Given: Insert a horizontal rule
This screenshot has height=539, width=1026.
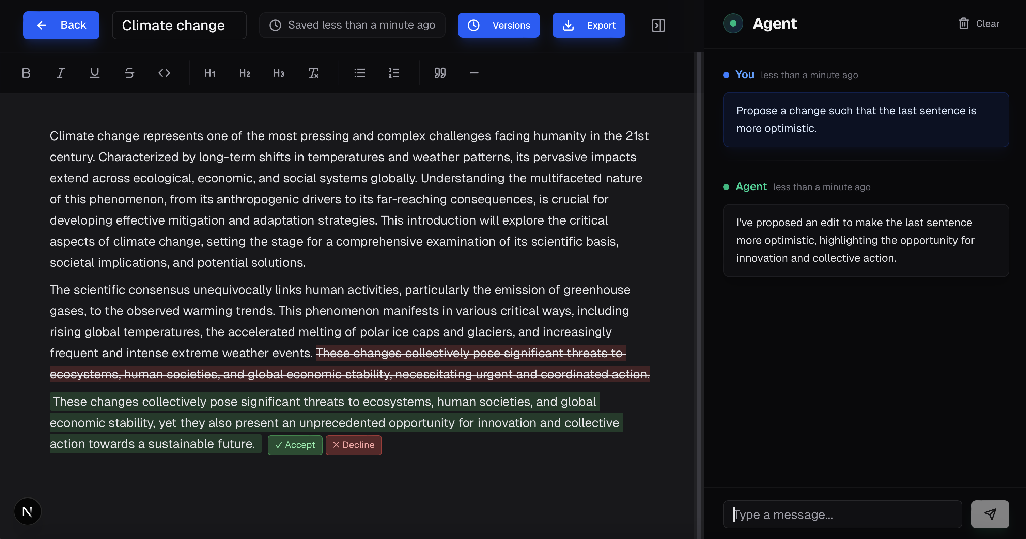Looking at the screenshot, I should [474, 73].
